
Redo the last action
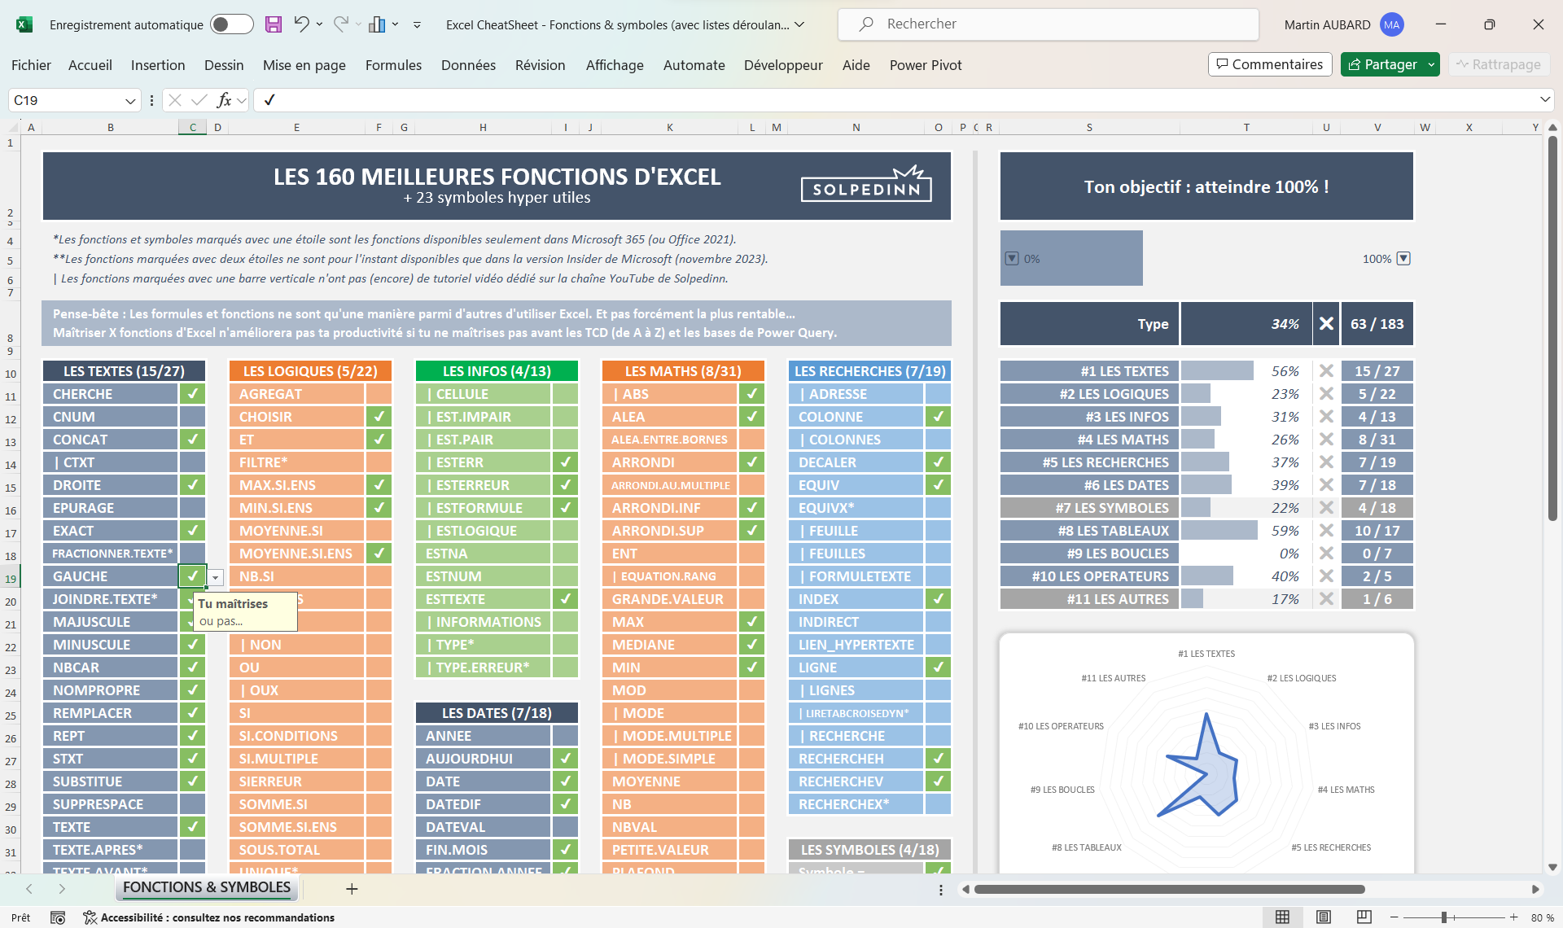(x=339, y=24)
